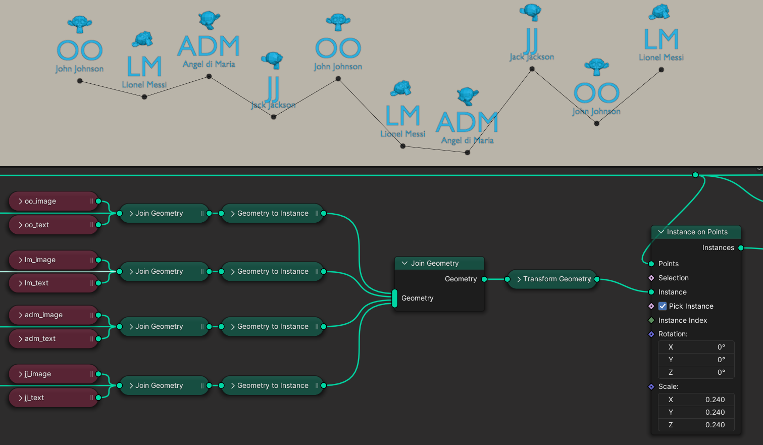Click the oo_image output socket
Image resolution: width=763 pixels, height=445 pixels.
(98, 201)
